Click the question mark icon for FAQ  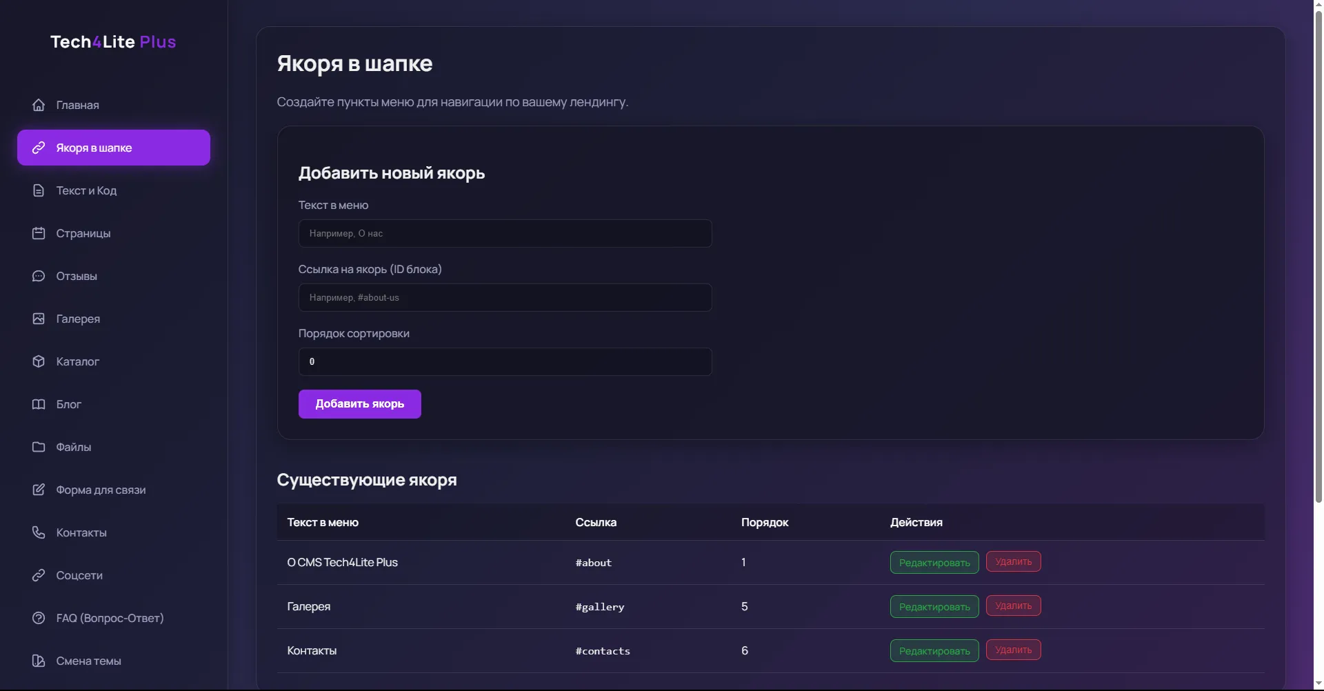pyautogui.click(x=39, y=618)
